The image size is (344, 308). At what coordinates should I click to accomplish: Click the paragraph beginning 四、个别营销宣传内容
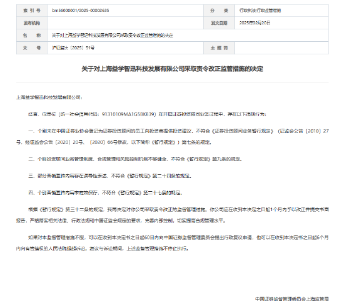click(x=105, y=192)
